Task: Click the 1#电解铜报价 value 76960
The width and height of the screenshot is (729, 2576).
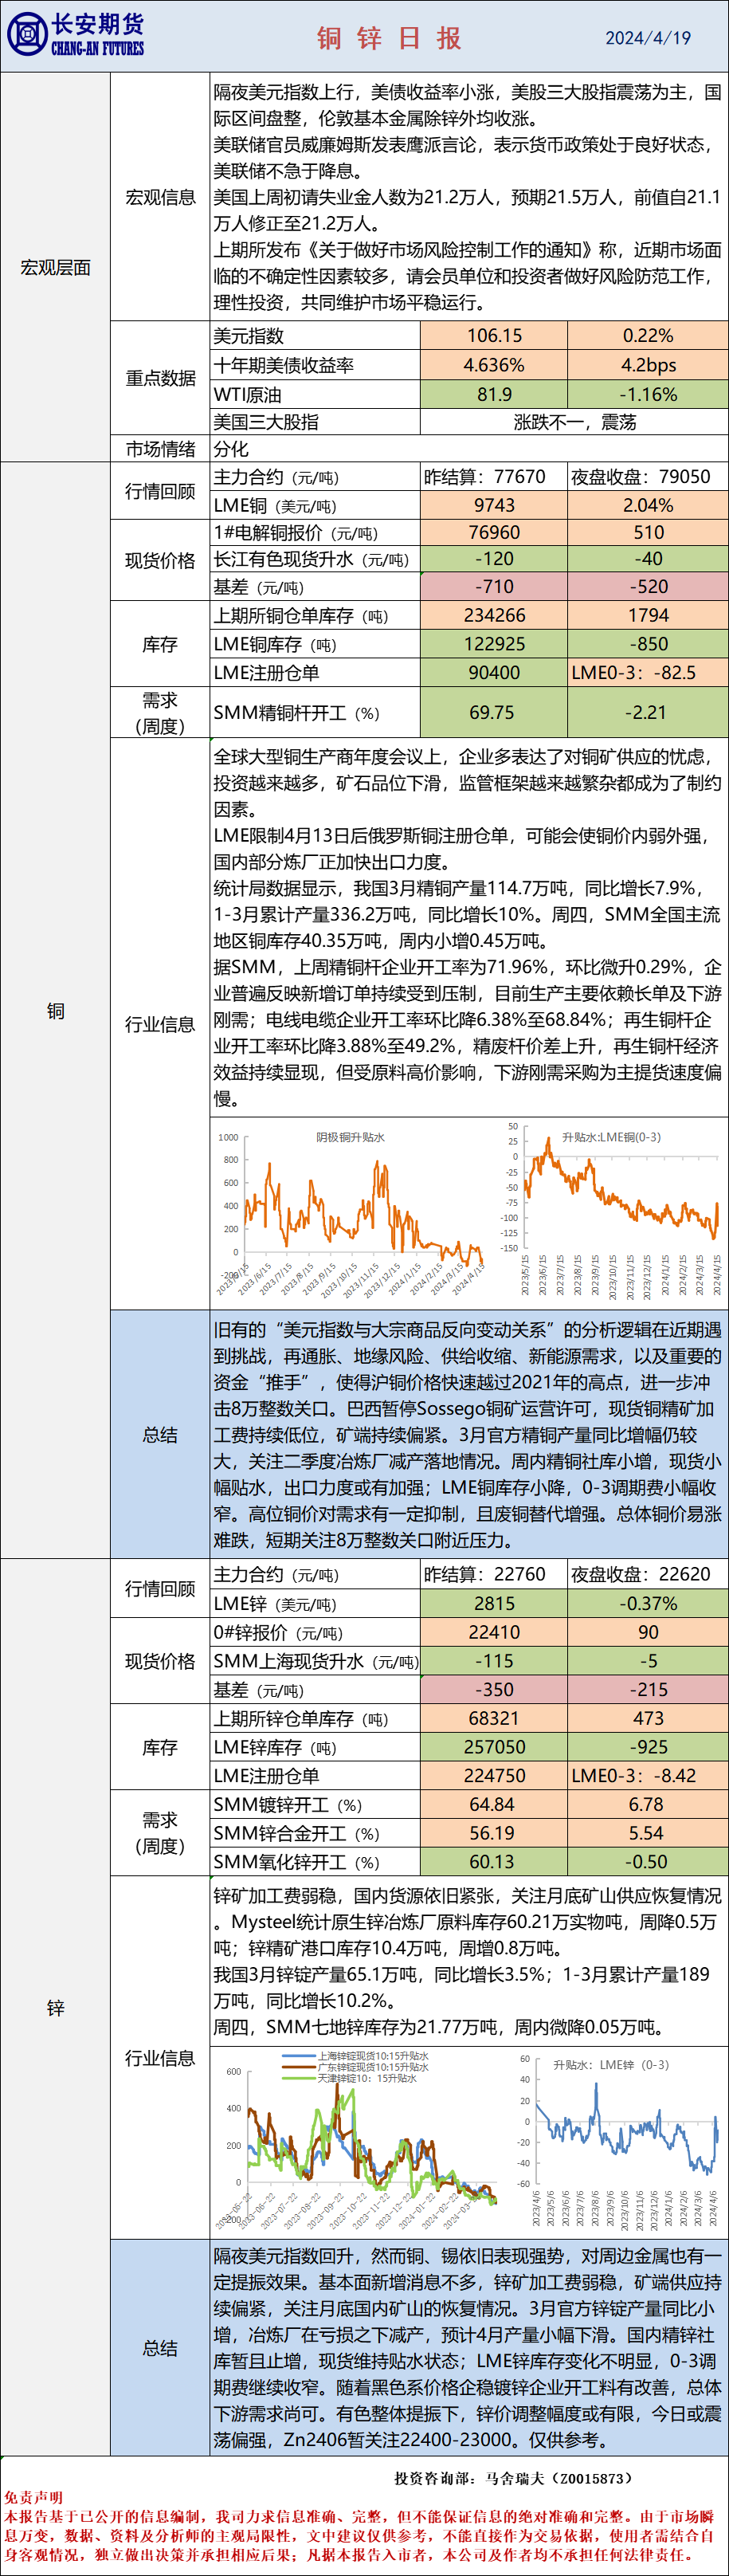Action: click(494, 533)
